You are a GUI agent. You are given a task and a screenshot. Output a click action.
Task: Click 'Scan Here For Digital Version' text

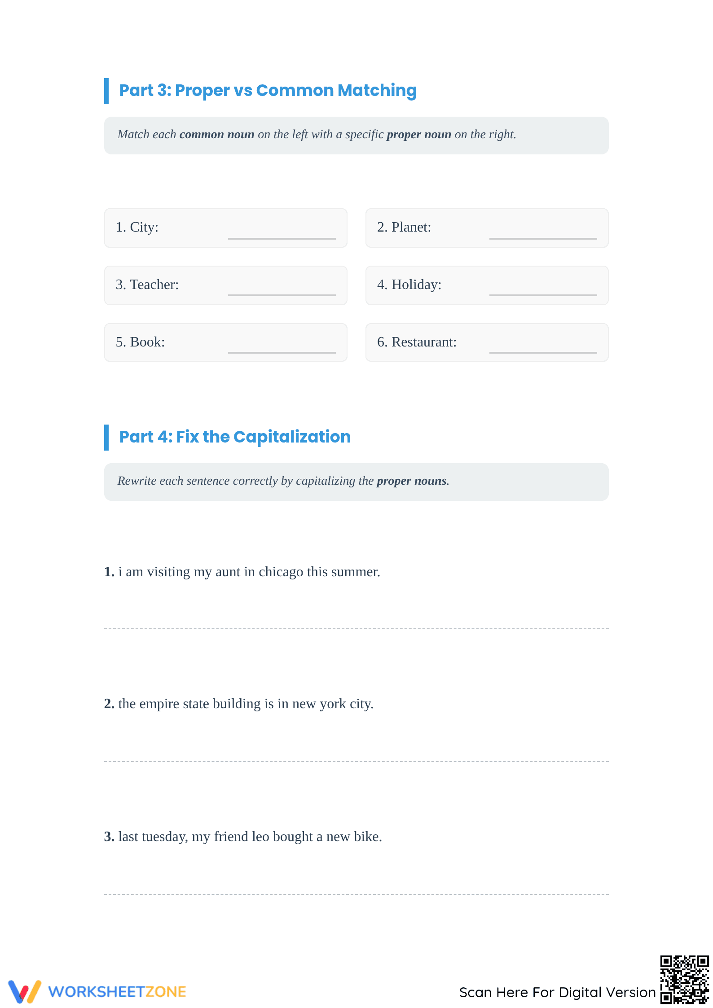tap(557, 992)
